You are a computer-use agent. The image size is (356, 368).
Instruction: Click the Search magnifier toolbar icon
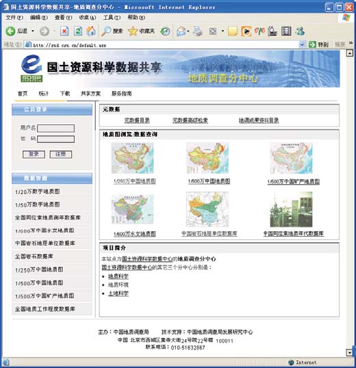click(106, 31)
